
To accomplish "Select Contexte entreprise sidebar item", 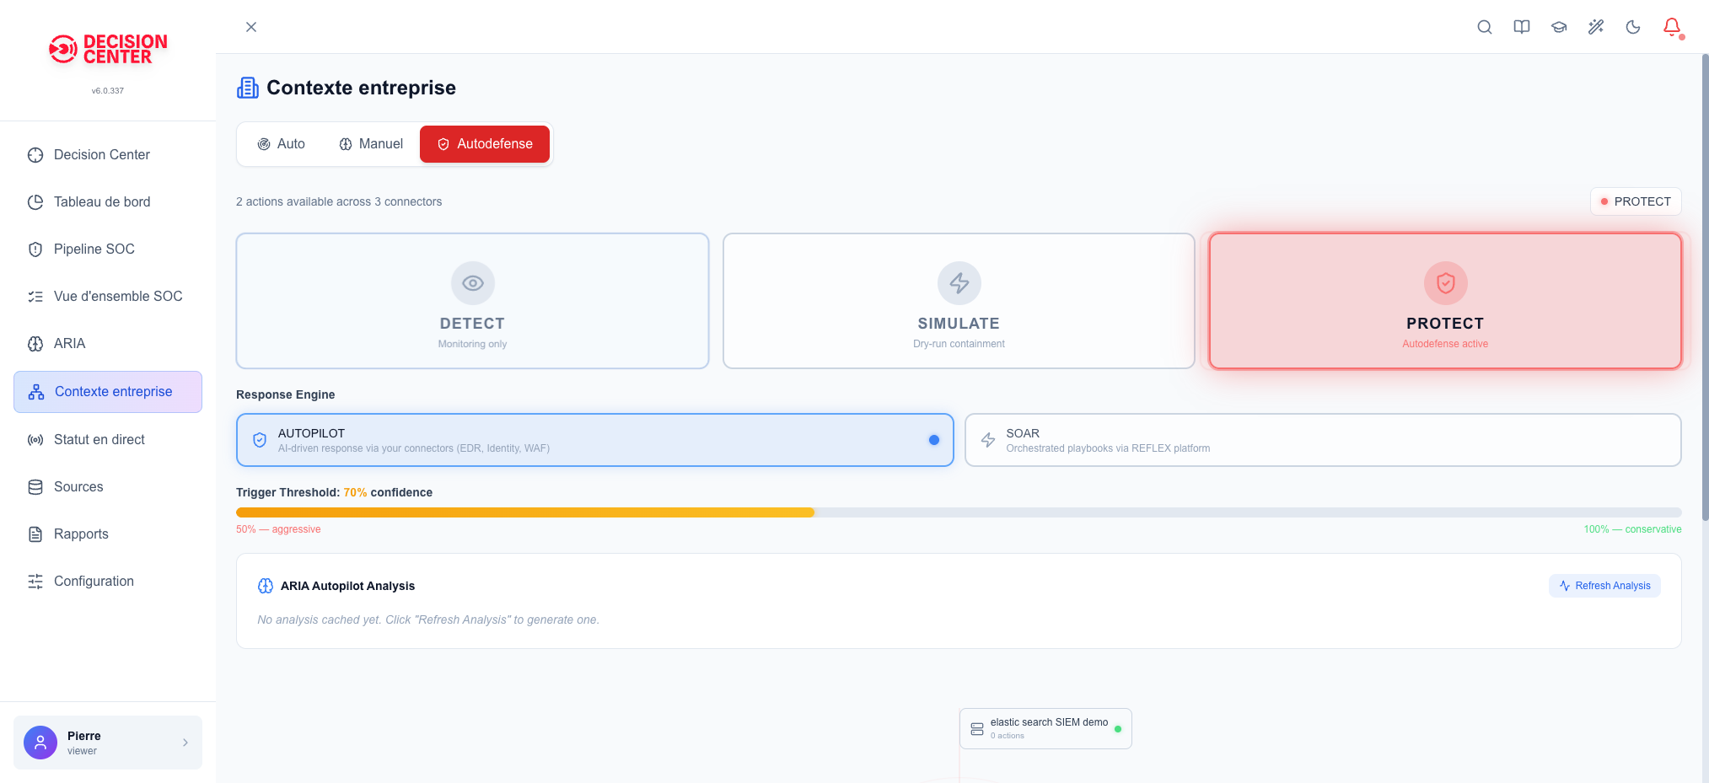I will click(108, 392).
